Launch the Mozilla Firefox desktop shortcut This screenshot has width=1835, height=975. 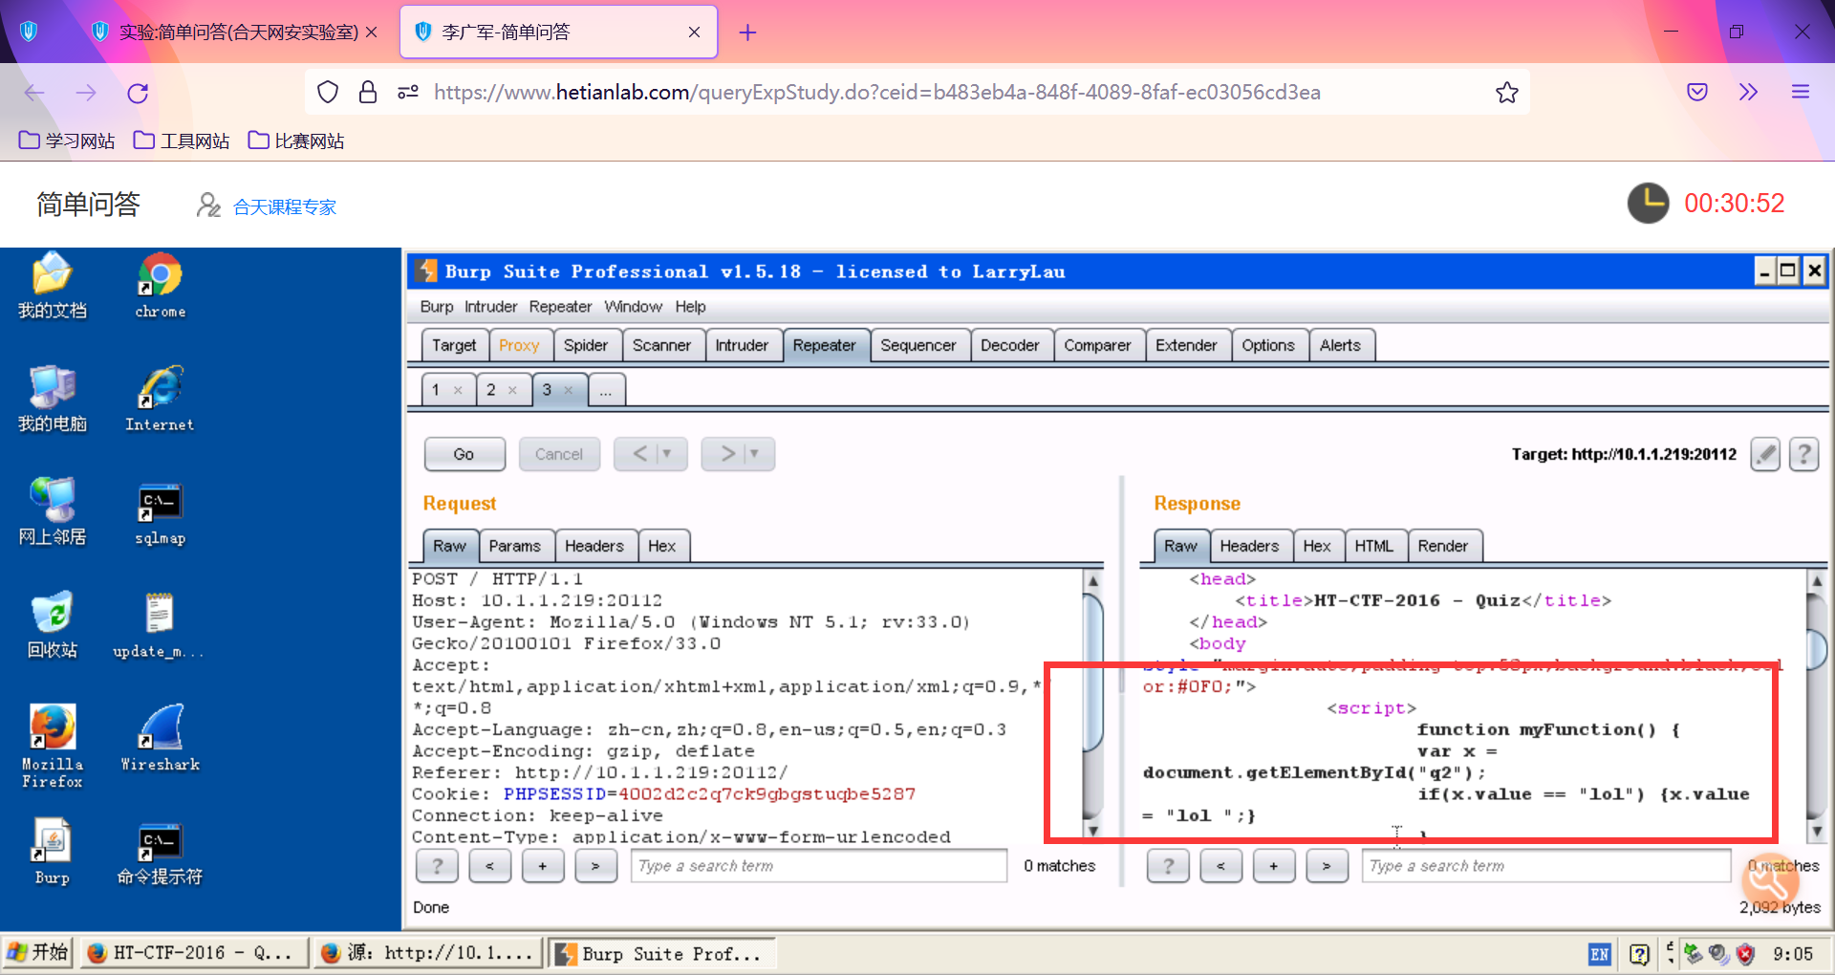pyautogui.click(x=53, y=746)
